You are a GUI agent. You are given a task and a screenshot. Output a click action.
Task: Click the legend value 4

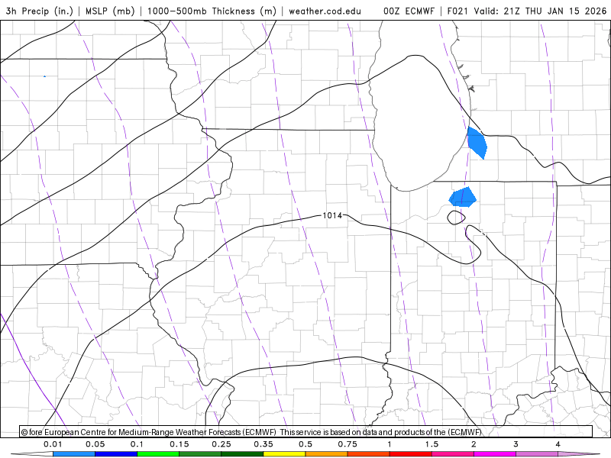point(558,444)
